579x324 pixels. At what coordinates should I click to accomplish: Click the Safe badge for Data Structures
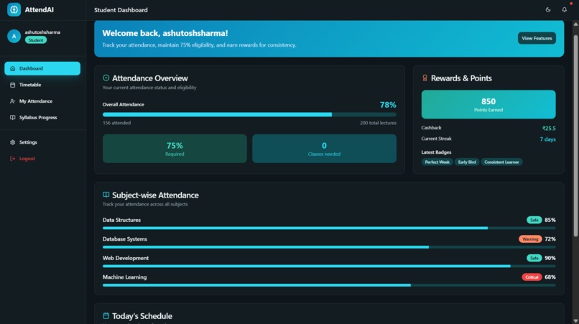(534, 220)
